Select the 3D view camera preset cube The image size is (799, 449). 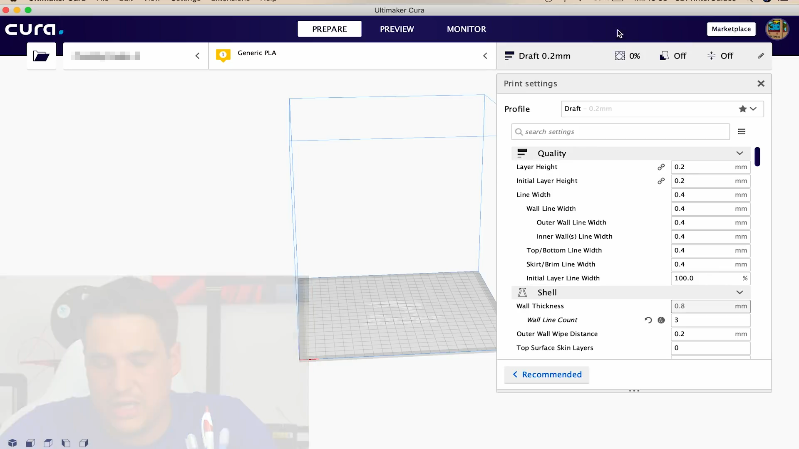[x=12, y=443]
